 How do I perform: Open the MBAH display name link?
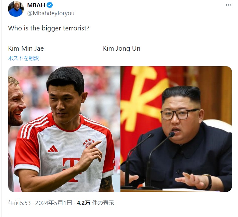click(36, 5)
